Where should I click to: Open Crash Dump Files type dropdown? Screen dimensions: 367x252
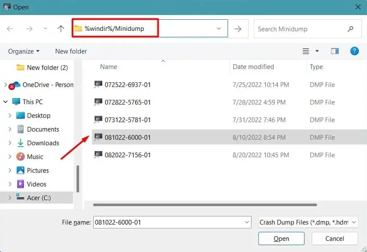point(308,222)
